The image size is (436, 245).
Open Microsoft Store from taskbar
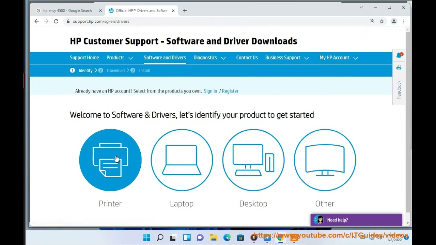point(240,238)
